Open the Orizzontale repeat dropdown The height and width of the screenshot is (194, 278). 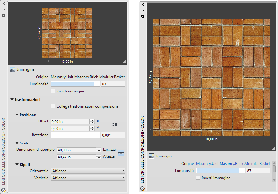(88, 171)
